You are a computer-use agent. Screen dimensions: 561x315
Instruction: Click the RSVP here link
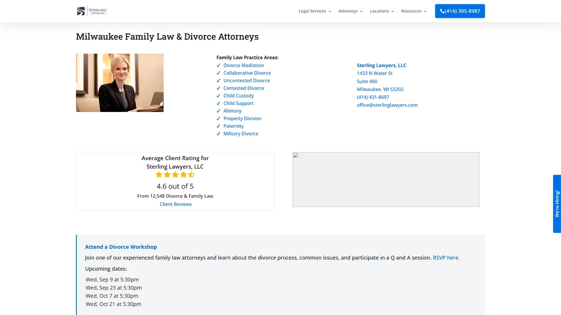point(446,258)
